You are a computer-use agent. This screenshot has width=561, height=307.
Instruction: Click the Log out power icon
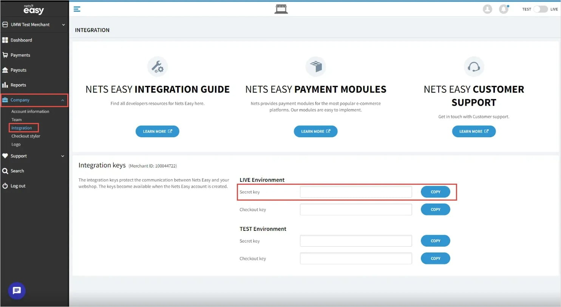[5, 186]
